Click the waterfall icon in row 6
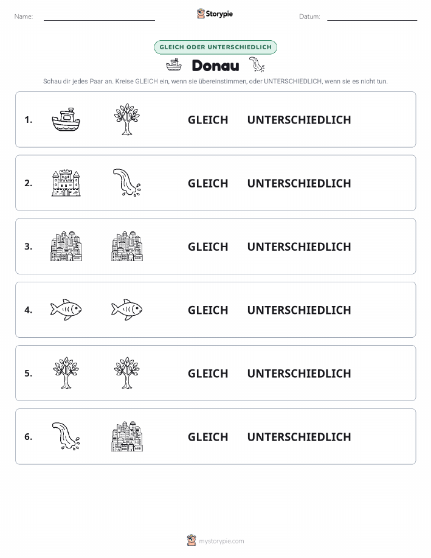 point(66,436)
